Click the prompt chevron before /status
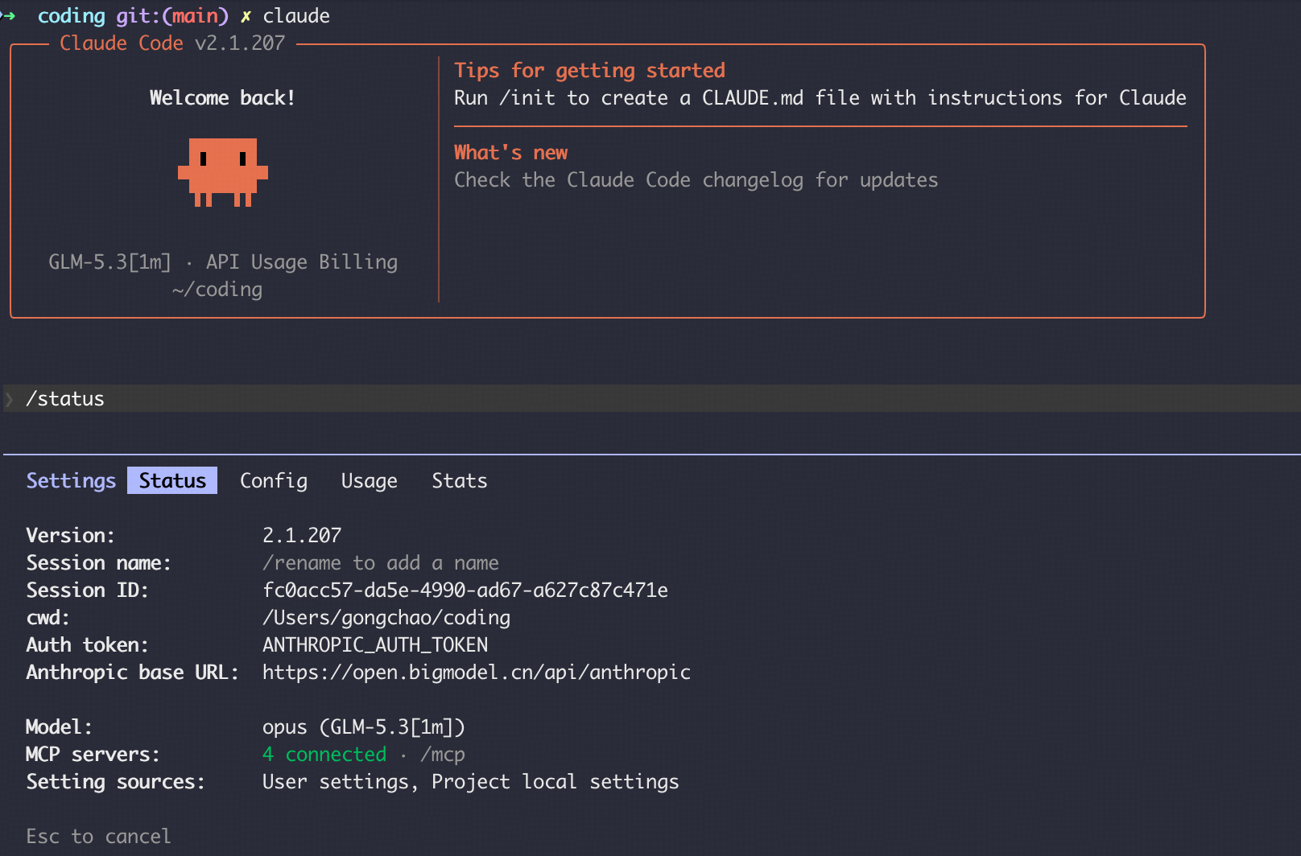 coord(9,399)
